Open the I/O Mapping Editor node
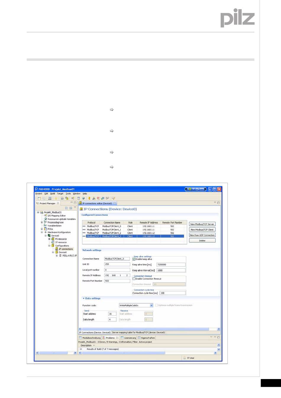 pos(56,216)
